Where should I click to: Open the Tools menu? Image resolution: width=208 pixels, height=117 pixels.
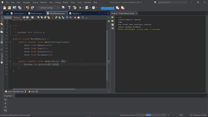pyautogui.click(x=80, y=2)
